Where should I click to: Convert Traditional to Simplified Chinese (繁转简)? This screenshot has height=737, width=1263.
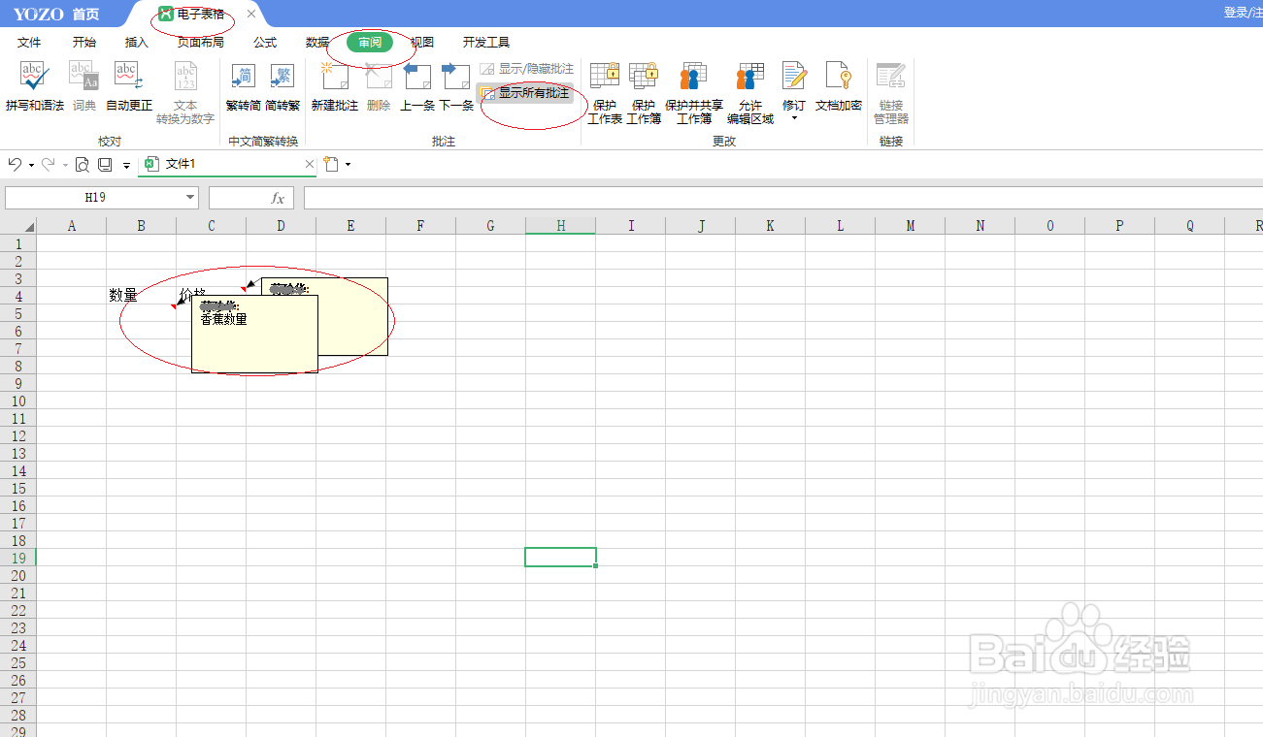coord(243,86)
